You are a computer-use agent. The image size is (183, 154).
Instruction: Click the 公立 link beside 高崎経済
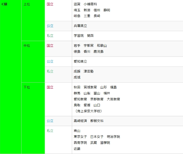coord(50,121)
